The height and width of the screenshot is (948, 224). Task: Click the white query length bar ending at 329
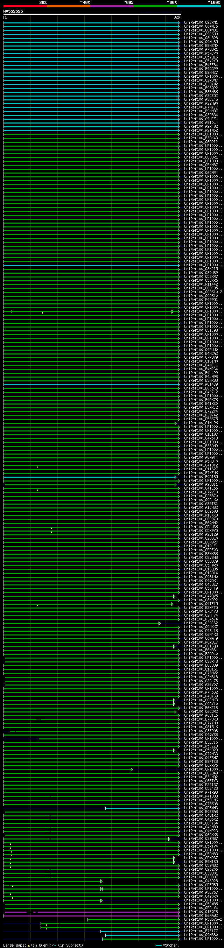92,14
